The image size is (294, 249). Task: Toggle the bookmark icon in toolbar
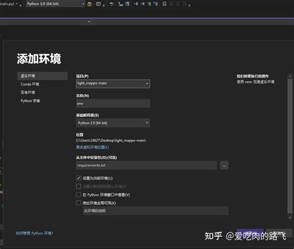coord(164,4)
